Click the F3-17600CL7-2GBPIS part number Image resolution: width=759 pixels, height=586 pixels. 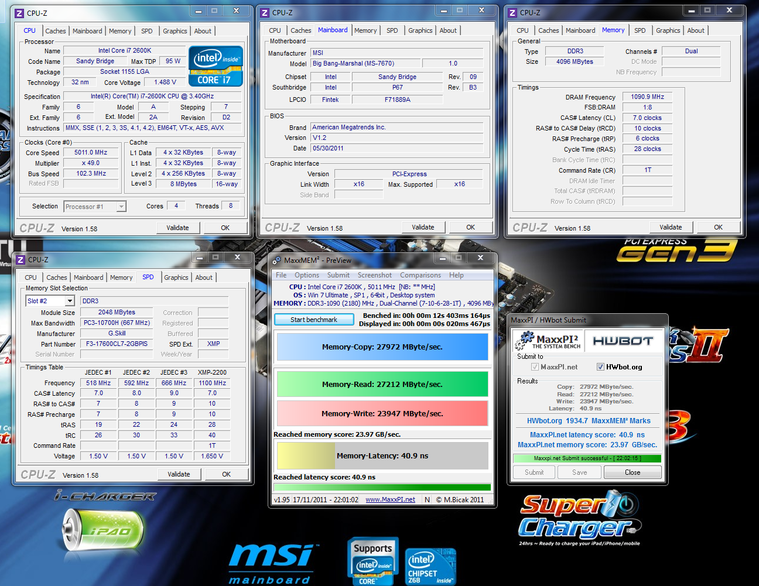(x=117, y=344)
